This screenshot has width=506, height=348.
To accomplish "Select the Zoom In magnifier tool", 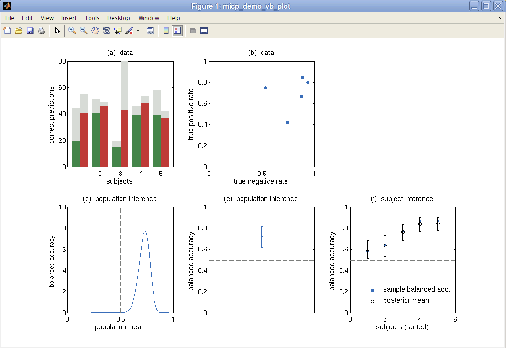I will click(x=72, y=31).
